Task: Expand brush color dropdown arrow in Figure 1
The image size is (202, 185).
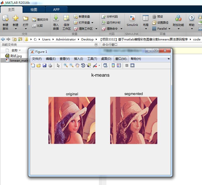Action: pos(99,65)
